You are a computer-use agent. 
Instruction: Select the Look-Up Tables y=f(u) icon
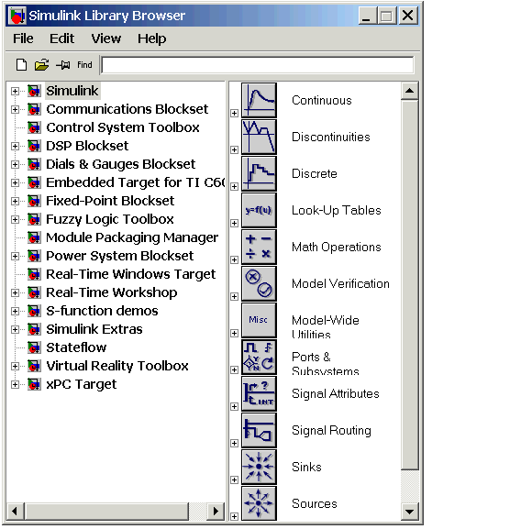tap(259, 210)
